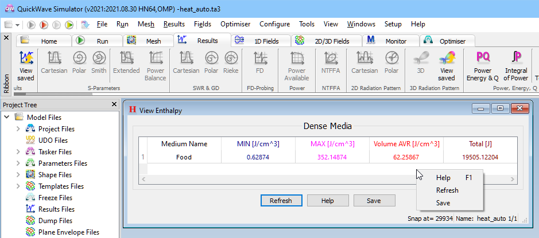Open the Fields menu
Screen dimensions: 539x238
coord(203,24)
